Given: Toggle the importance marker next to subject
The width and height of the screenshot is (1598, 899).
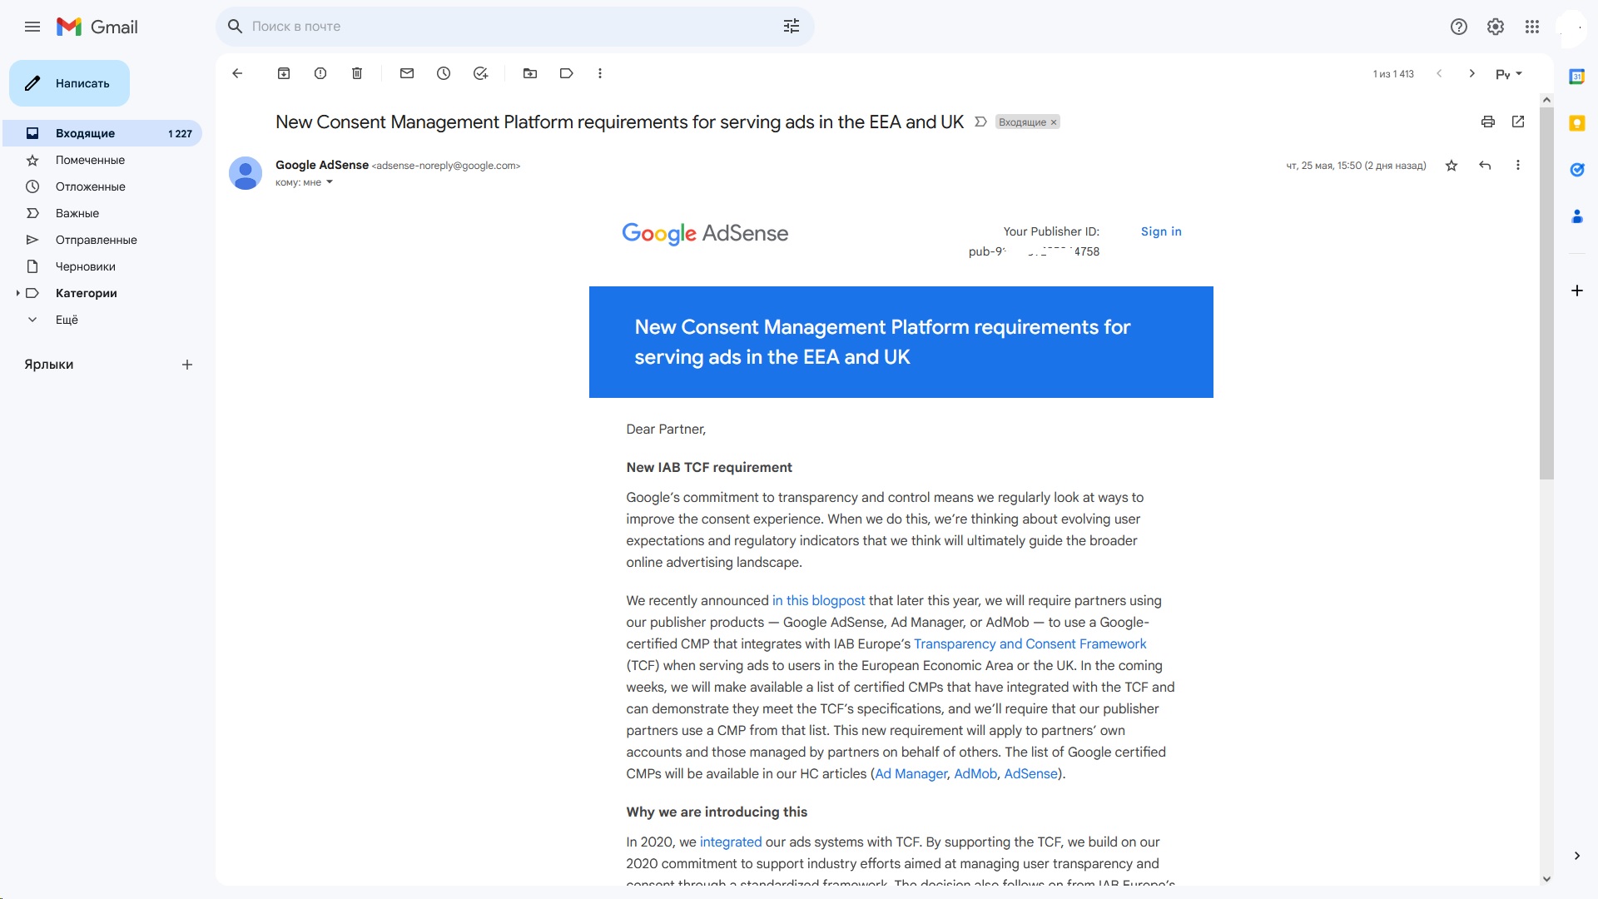Looking at the screenshot, I should (x=980, y=122).
